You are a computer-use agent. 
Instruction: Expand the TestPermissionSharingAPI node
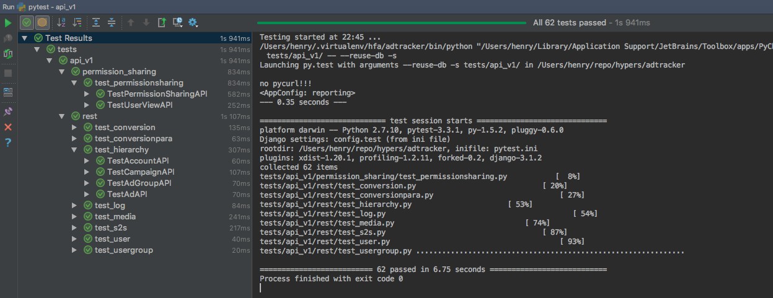[87, 94]
